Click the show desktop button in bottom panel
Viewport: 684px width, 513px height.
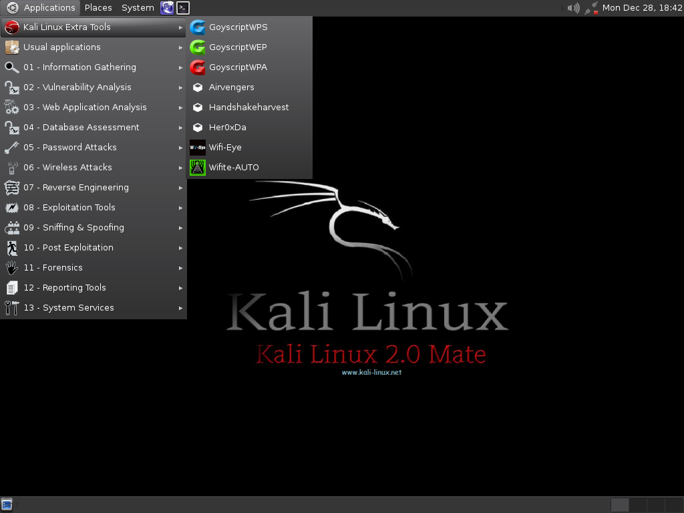tap(7, 505)
